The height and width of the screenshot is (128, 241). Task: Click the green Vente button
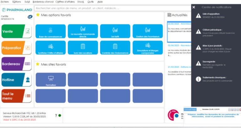click(x=16, y=31)
